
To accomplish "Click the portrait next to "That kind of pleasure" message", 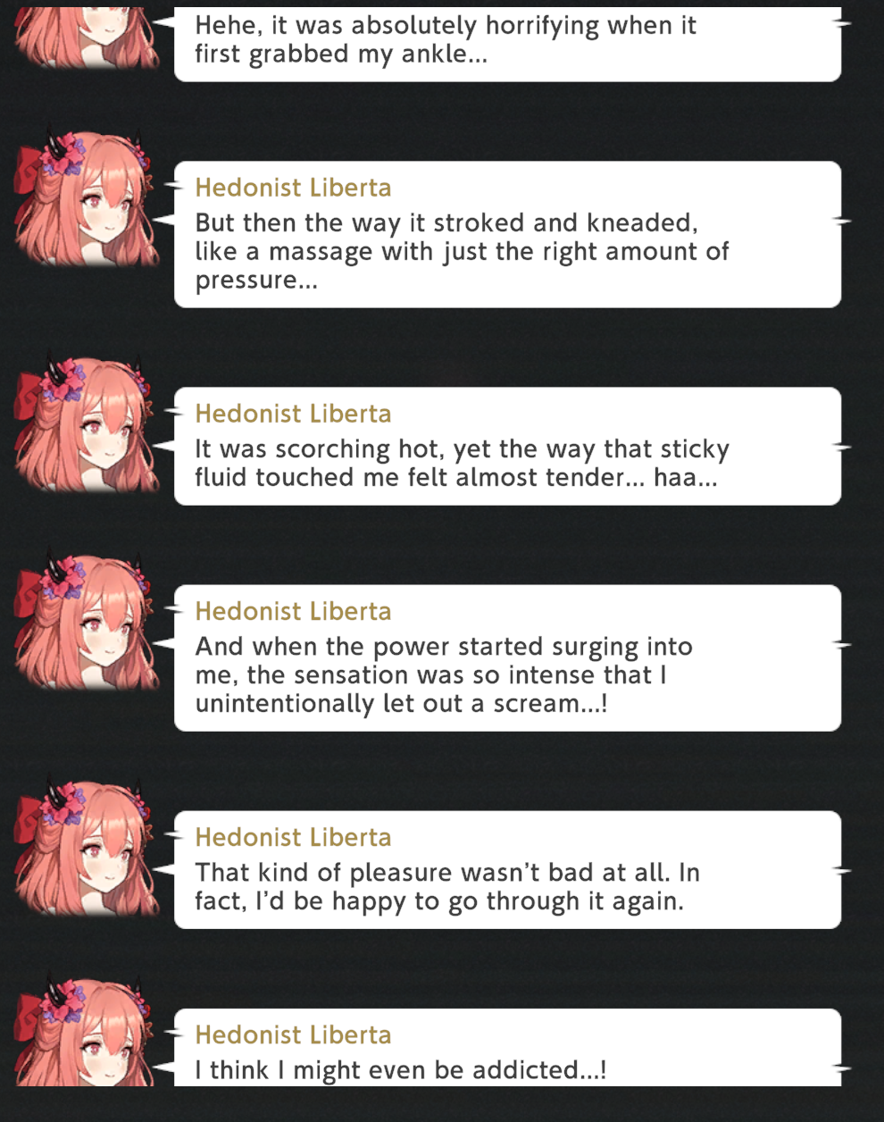I will [87, 846].
